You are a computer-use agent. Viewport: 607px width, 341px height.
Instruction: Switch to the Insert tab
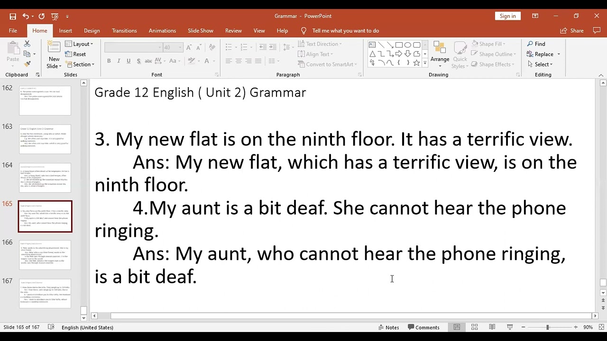(65, 31)
